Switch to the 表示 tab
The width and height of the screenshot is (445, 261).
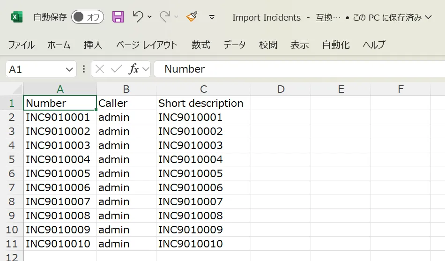click(300, 45)
